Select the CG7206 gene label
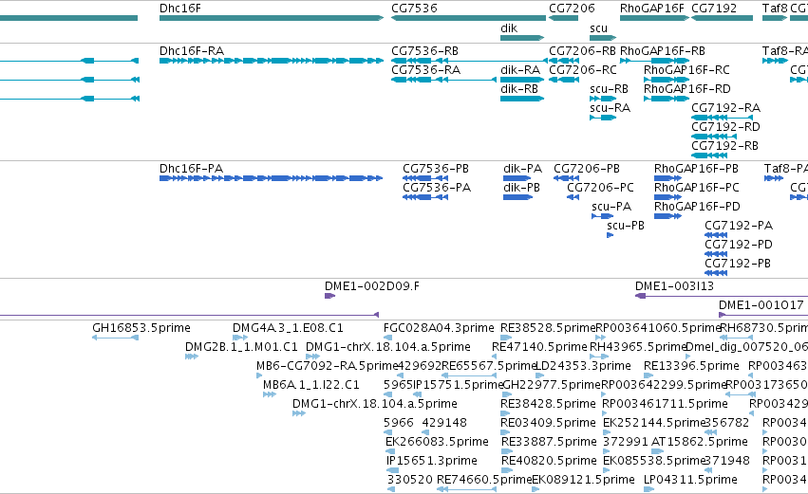 click(x=572, y=9)
